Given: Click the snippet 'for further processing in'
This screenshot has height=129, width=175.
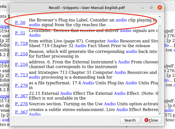Looking at the screenshot, I should point(54,56).
